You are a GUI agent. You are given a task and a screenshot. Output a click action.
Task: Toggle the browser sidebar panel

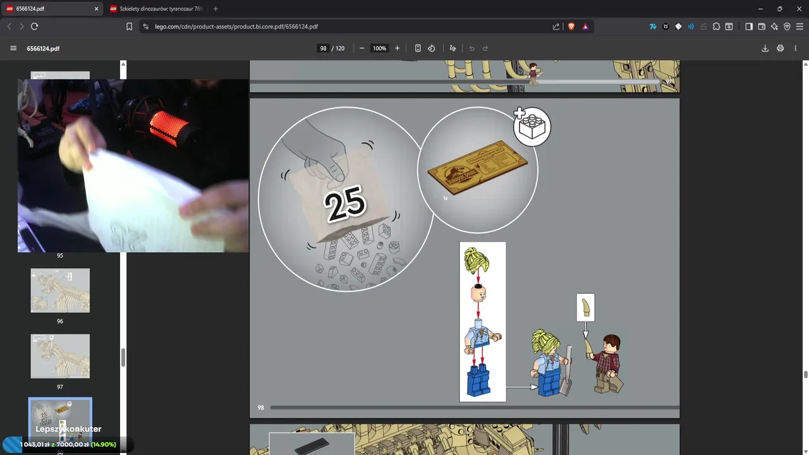pos(749,27)
